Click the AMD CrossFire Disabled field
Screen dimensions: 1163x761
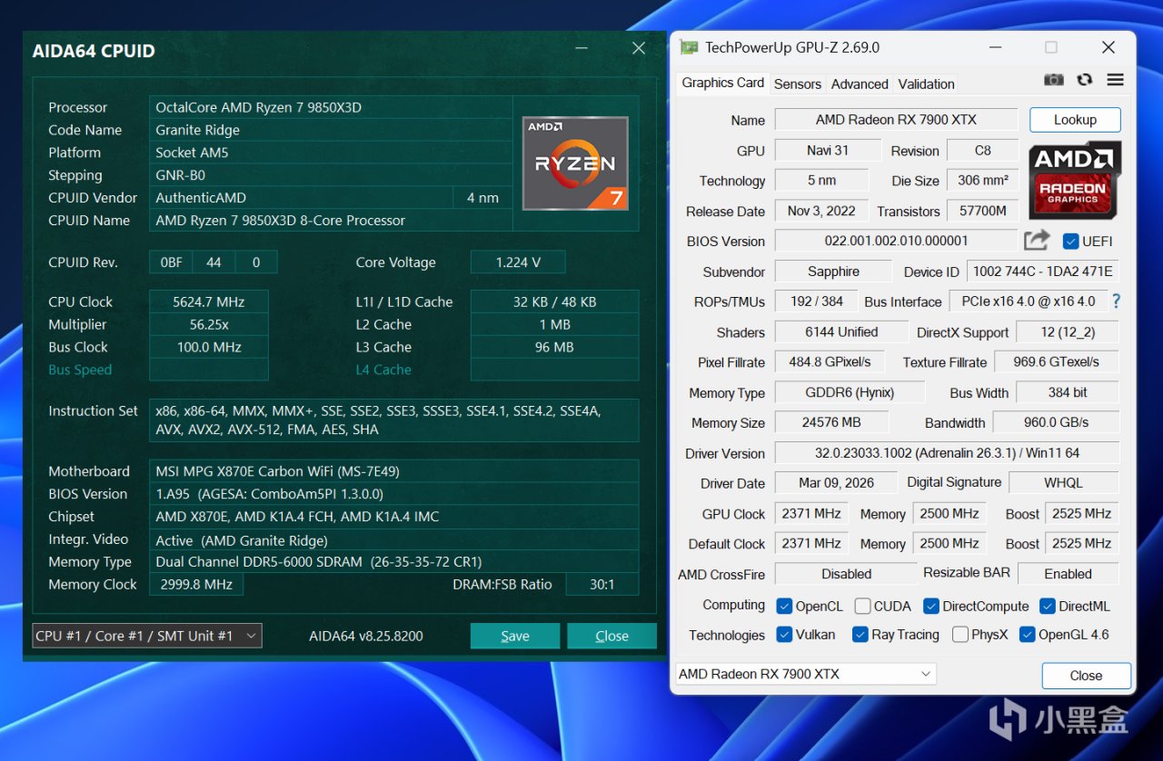[846, 574]
